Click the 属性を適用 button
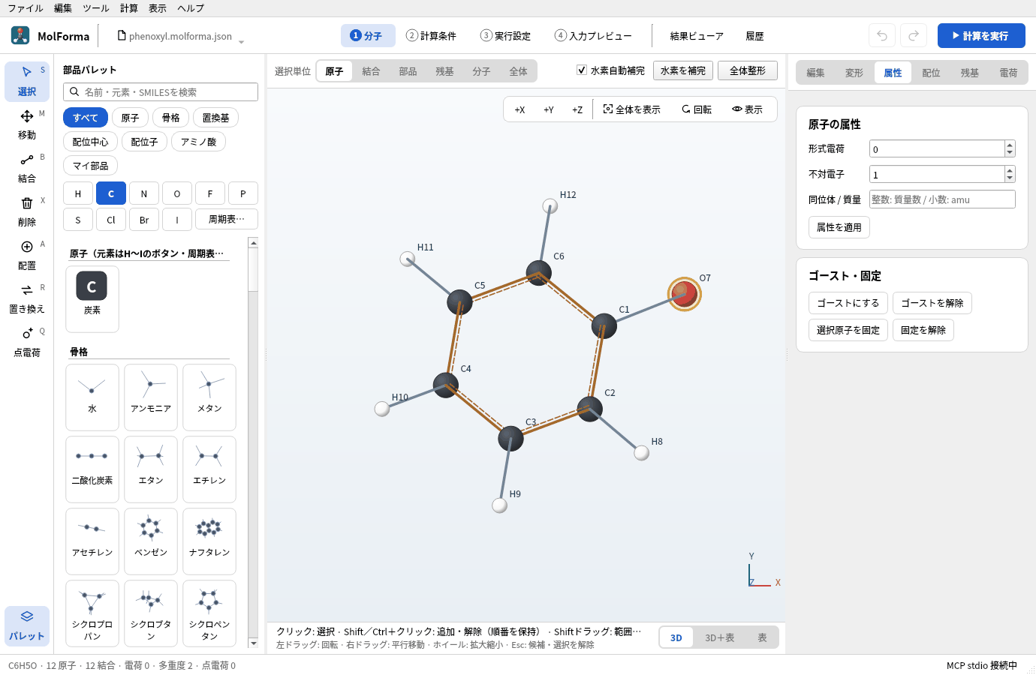Viewport: 1036px width, 675px height. [839, 227]
